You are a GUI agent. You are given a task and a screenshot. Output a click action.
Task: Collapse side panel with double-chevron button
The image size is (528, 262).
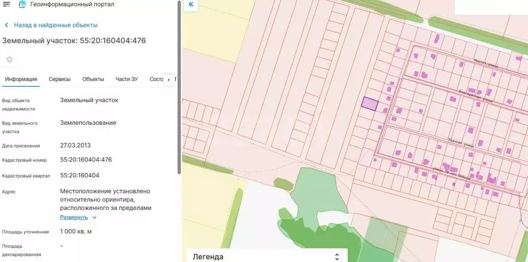[x=191, y=5]
